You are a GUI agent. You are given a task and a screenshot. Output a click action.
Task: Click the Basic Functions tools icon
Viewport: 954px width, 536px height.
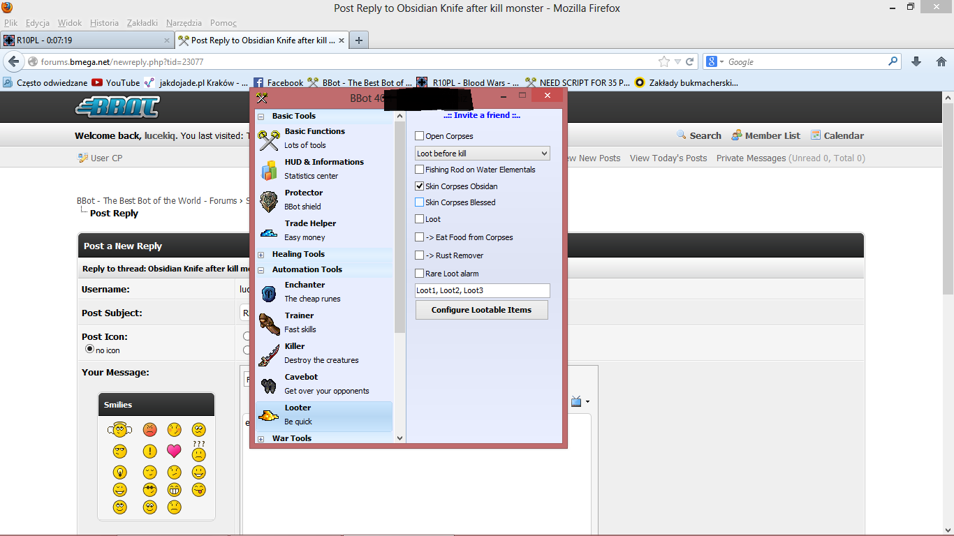click(x=269, y=140)
